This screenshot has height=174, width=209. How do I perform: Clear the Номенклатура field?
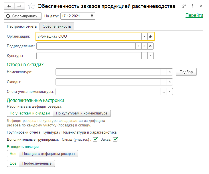pyautogui.click(x=169, y=72)
